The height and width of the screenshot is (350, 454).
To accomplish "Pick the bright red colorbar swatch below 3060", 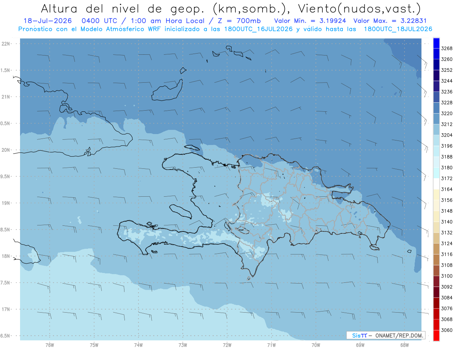I will click(x=436, y=335).
